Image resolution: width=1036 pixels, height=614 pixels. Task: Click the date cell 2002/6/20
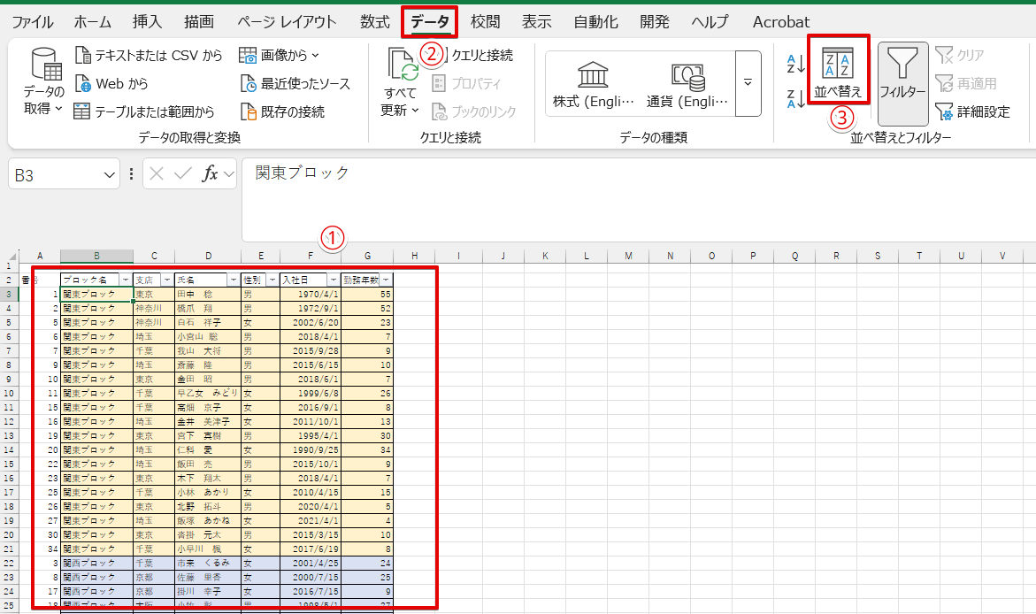coord(311,323)
